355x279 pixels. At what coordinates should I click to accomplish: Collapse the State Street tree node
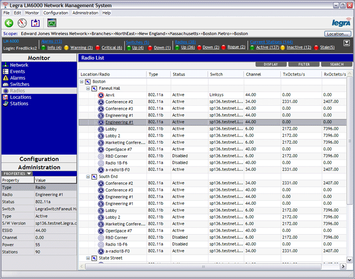(88, 258)
